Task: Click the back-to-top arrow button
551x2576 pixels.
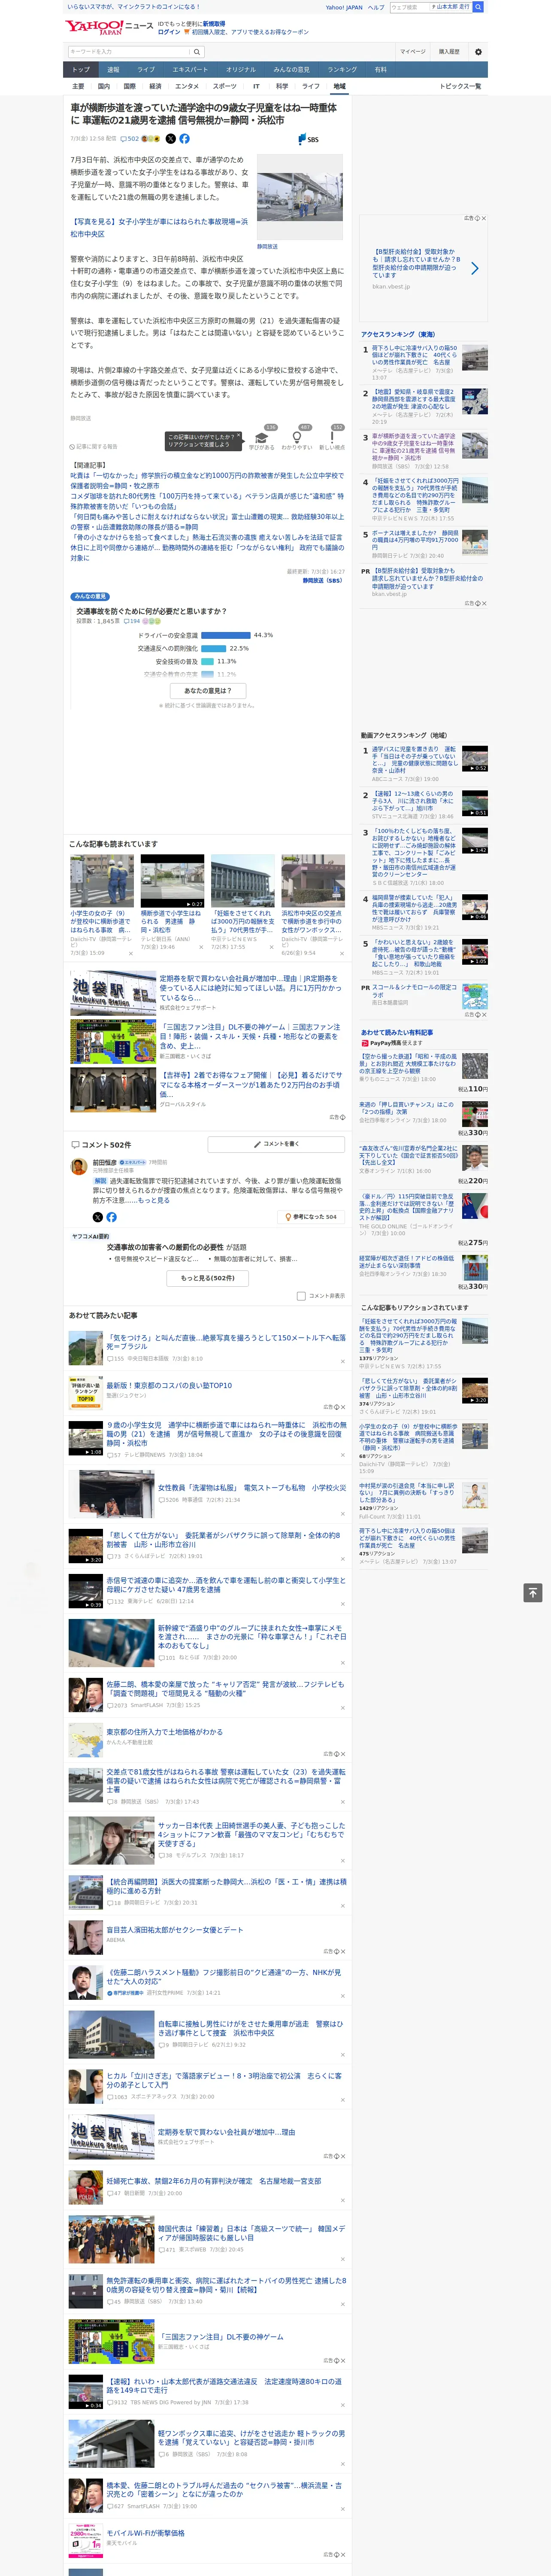Action: coord(533,1593)
